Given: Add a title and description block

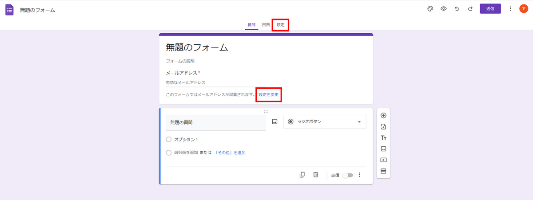Looking at the screenshot, I should [384, 138].
